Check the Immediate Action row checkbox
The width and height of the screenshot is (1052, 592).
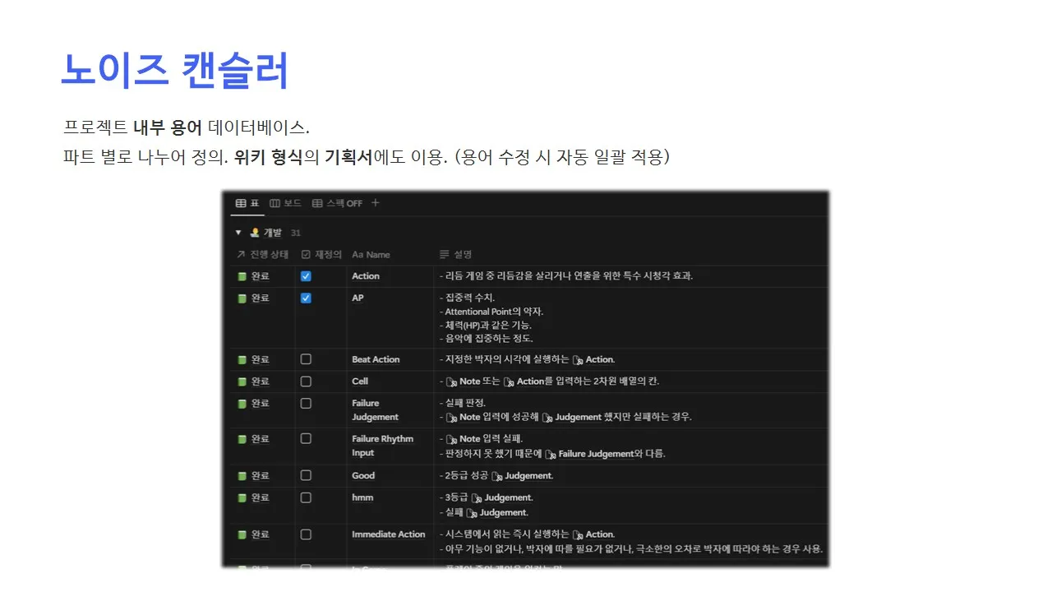(306, 534)
